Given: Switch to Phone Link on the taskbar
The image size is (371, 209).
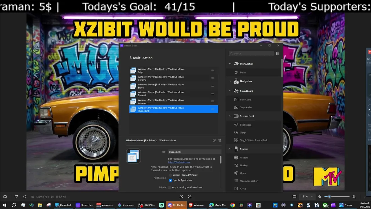Looking at the screenshot, I should tap(63, 205).
